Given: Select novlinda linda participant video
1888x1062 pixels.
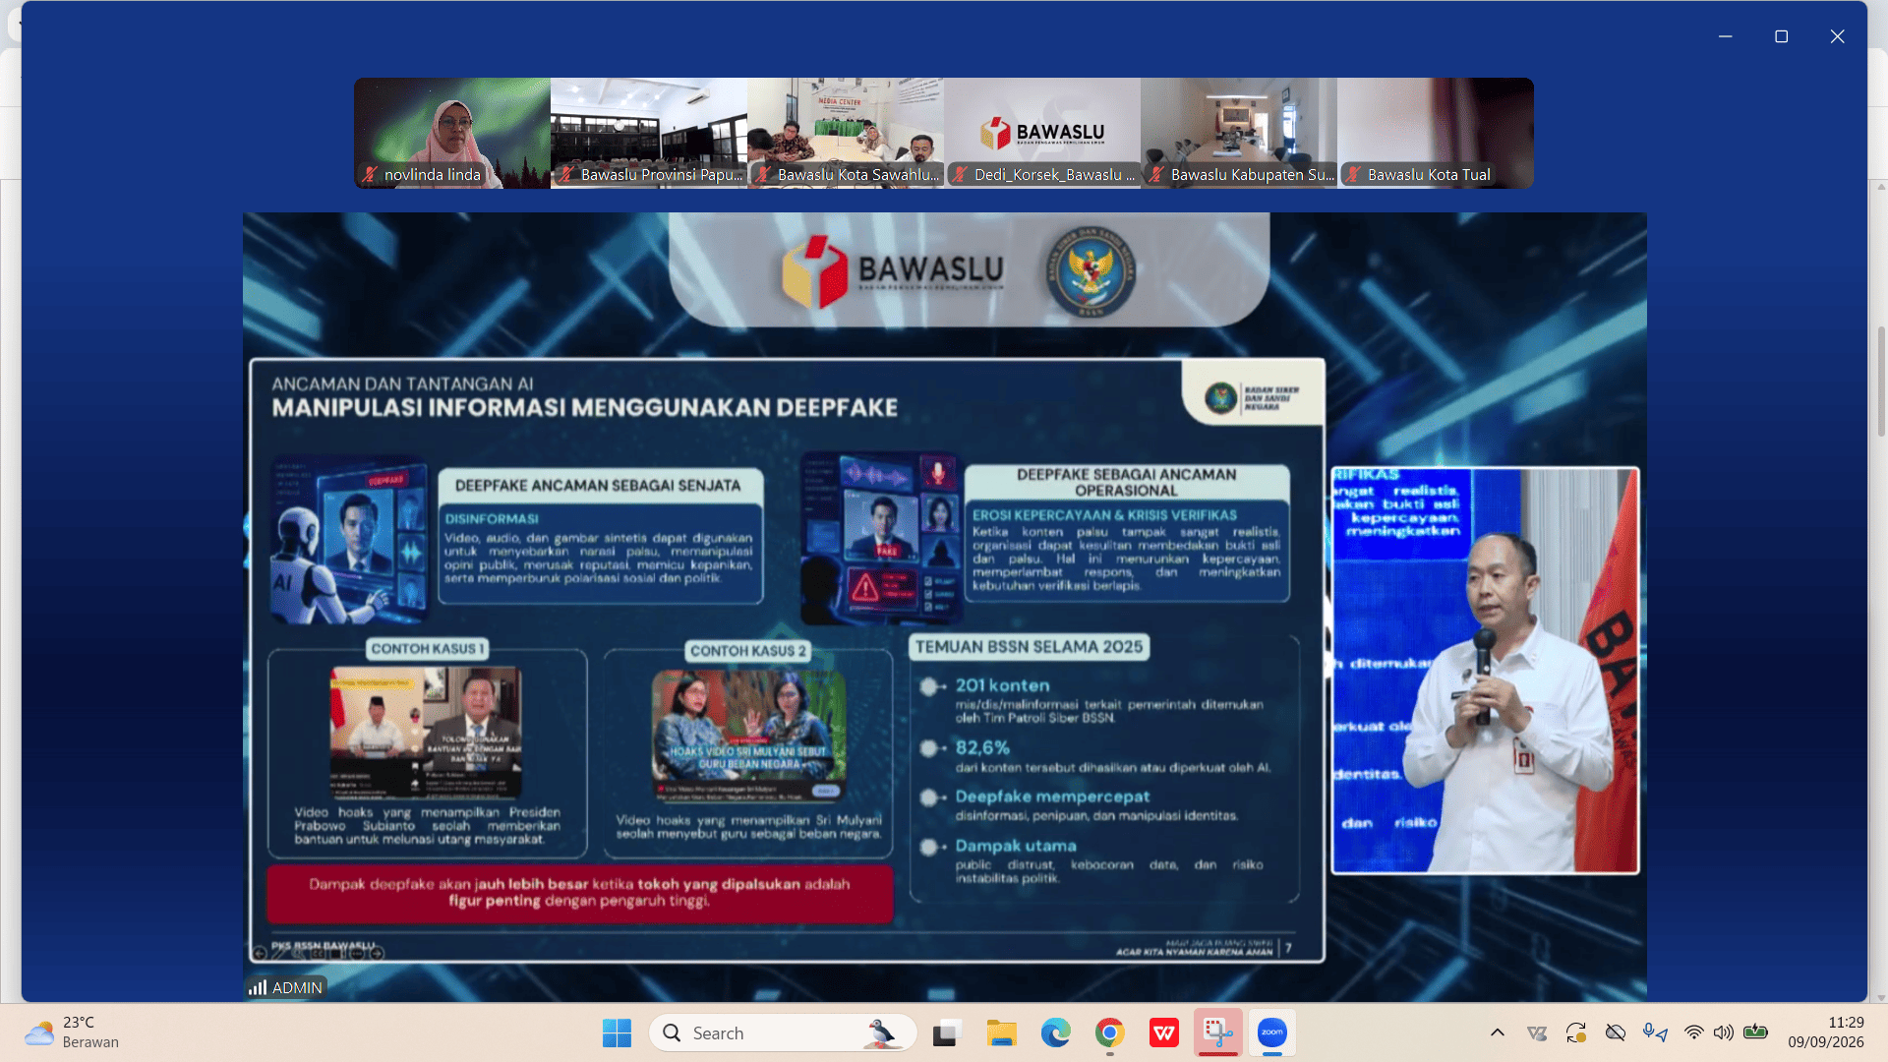Looking at the screenshot, I should tap(452, 133).
